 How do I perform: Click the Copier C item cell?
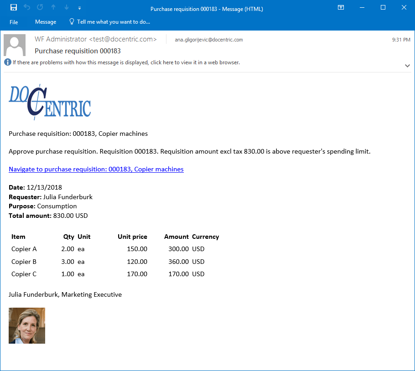tap(24, 274)
